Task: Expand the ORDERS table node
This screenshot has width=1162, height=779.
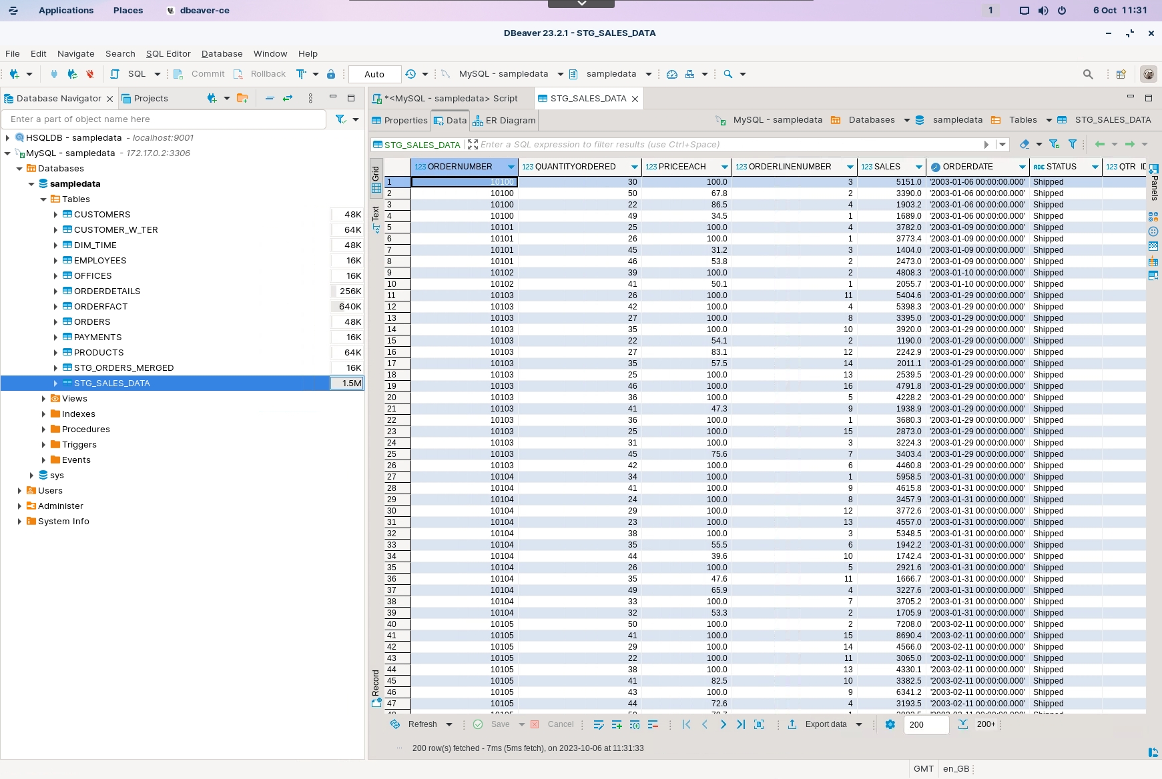Action: 55,321
